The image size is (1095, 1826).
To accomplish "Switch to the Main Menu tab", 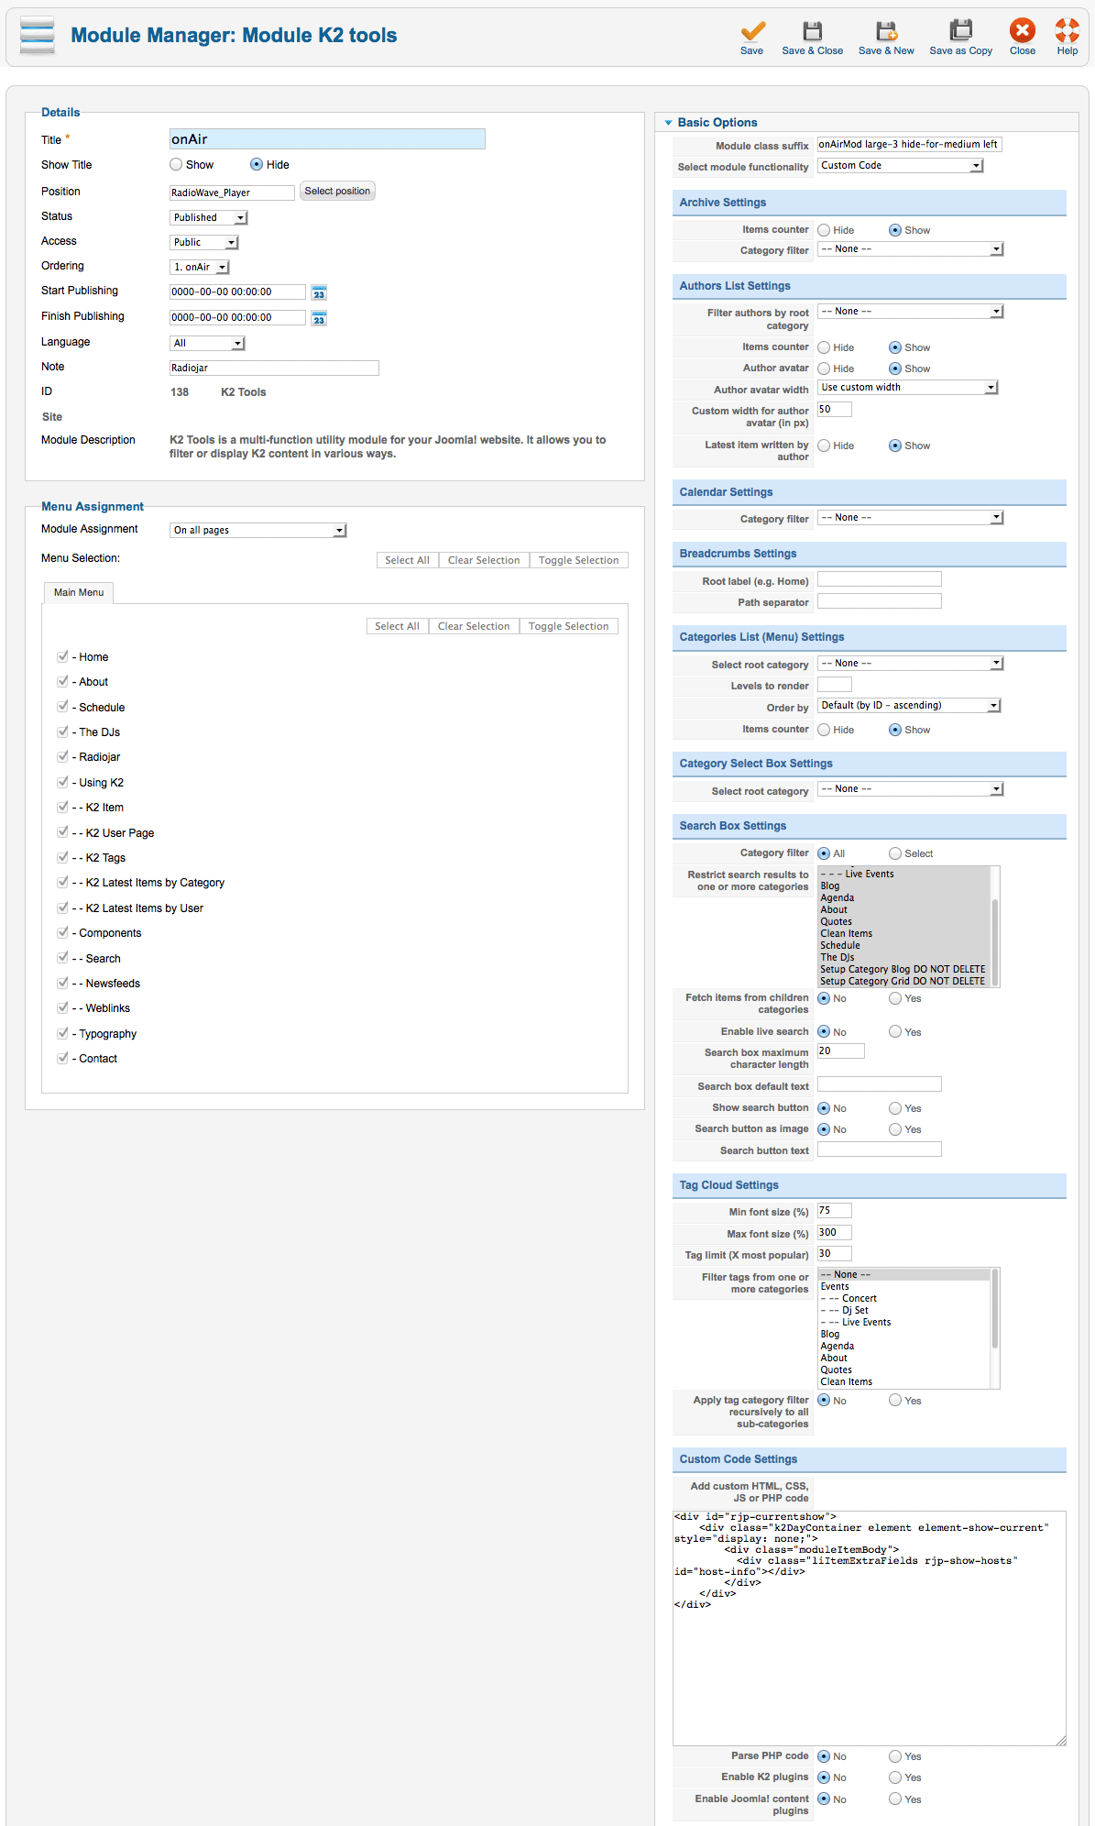I will coord(79,592).
